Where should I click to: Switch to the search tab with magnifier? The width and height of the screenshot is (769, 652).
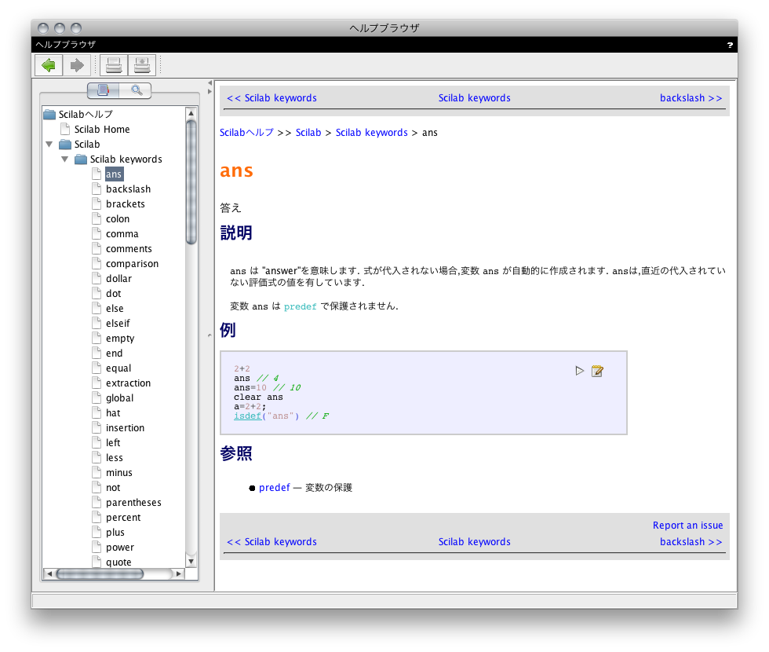137,90
